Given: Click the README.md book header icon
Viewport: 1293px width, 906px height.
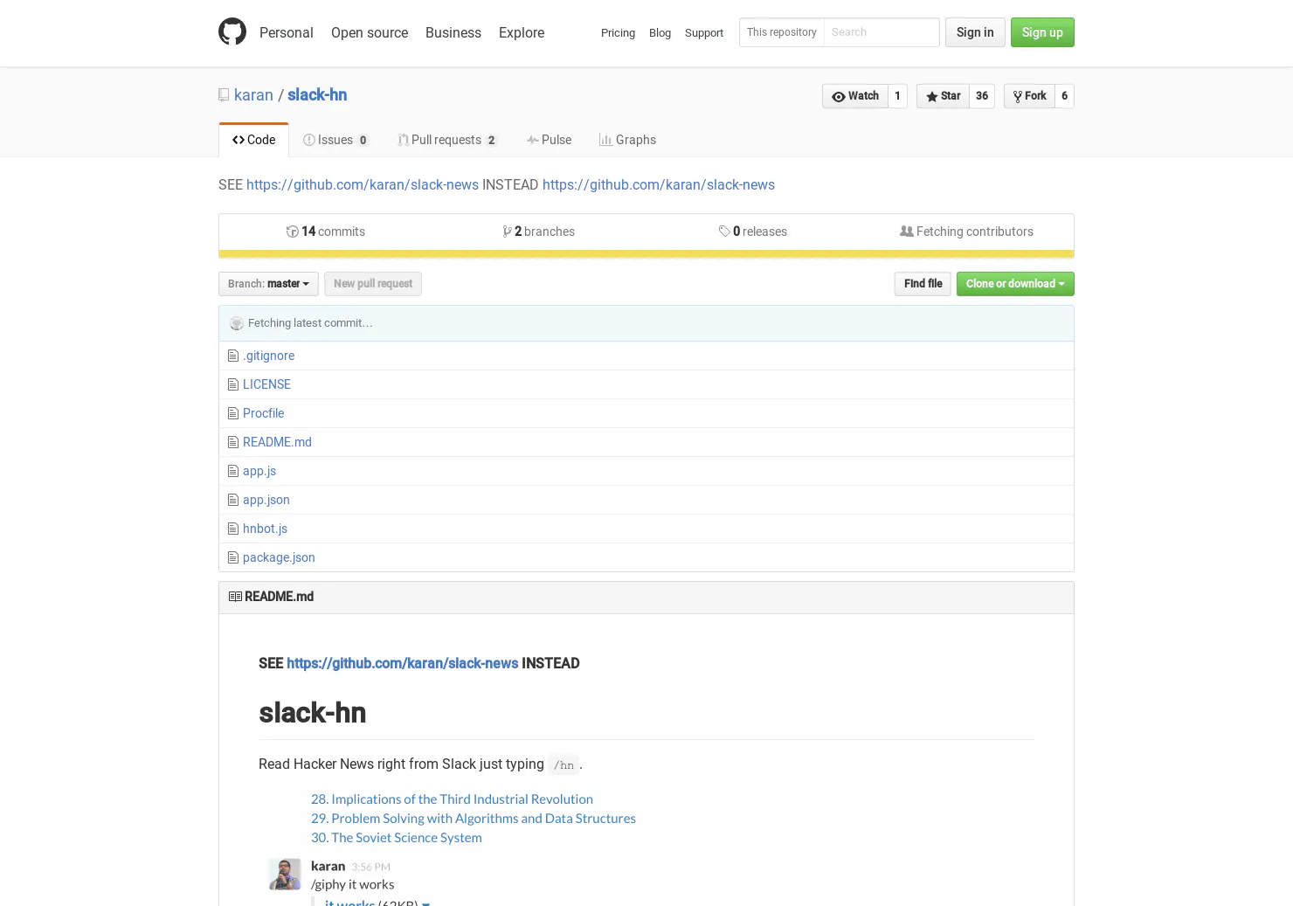Looking at the screenshot, I should coord(235,597).
